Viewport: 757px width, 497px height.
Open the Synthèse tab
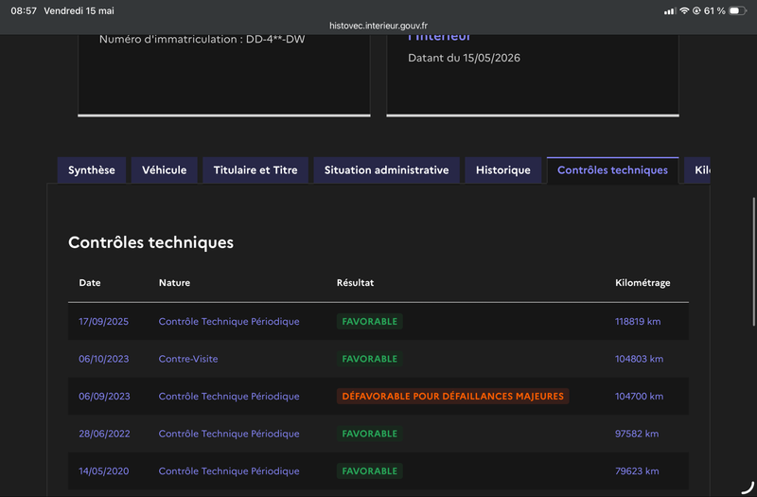92,170
